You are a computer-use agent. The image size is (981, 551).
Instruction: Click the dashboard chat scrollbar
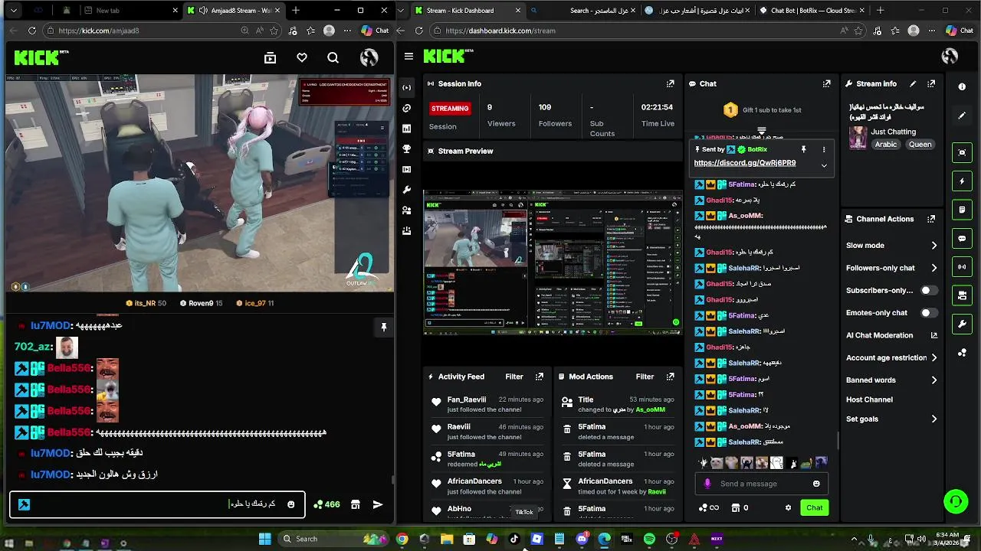coord(838,441)
